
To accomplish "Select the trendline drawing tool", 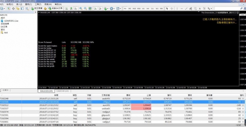I will pos(186,9).
